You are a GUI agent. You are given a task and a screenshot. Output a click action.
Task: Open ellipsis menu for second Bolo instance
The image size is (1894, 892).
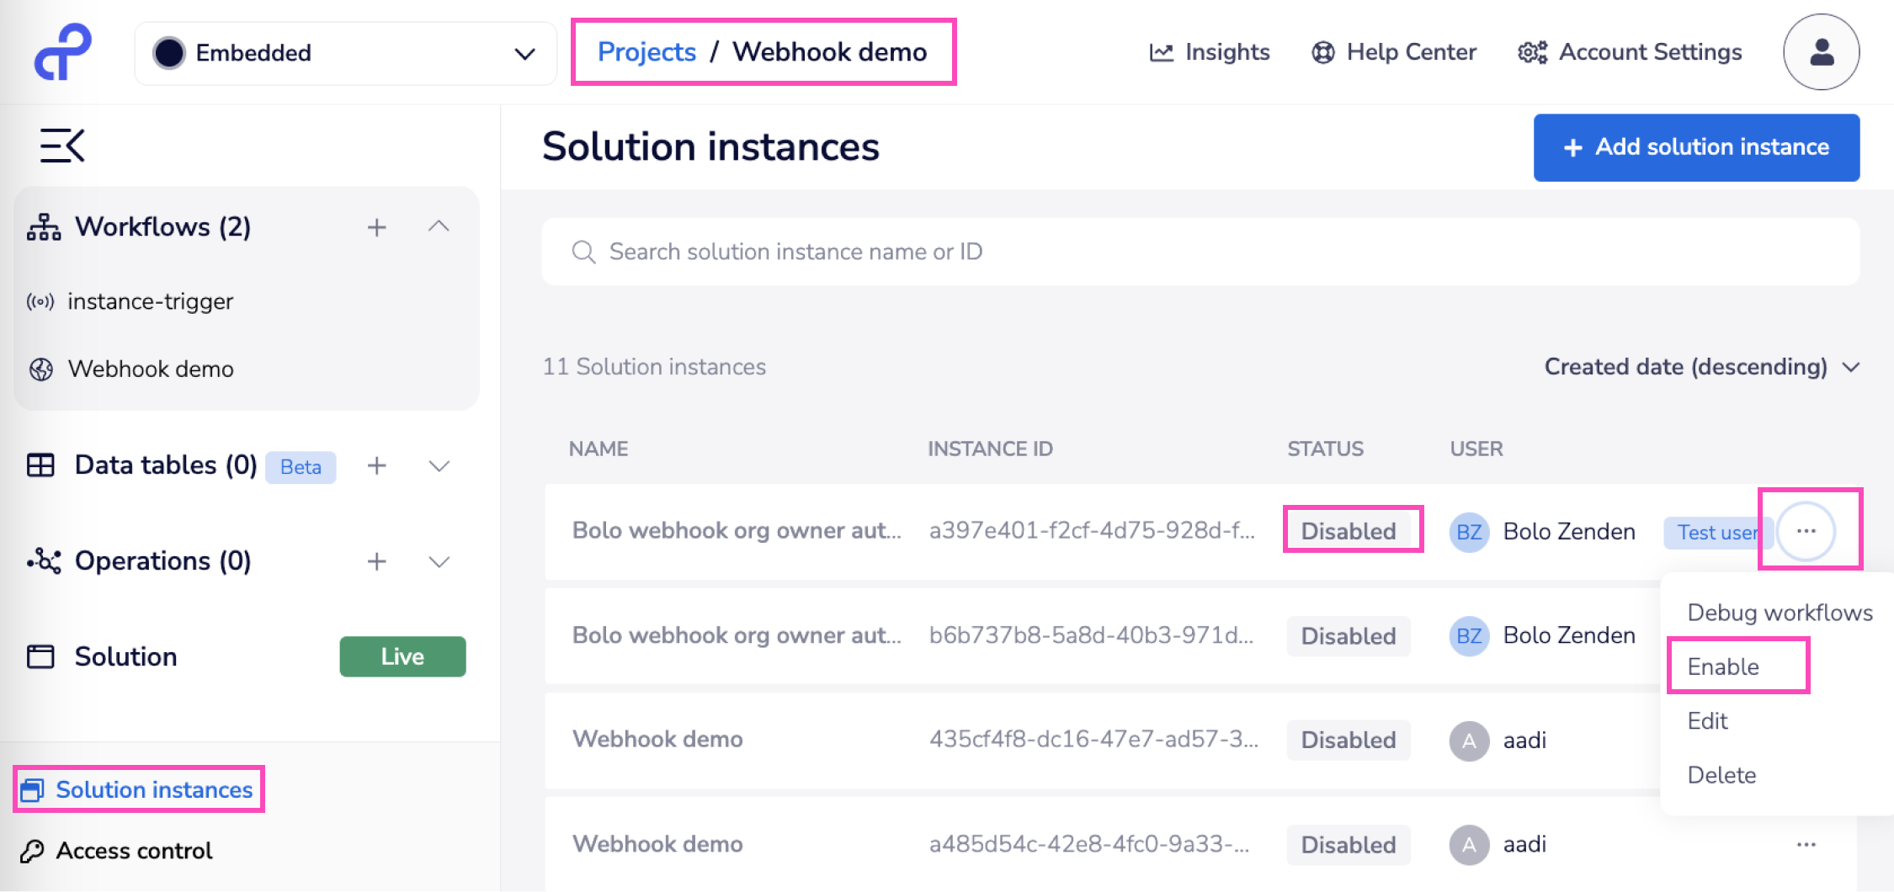1806,637
